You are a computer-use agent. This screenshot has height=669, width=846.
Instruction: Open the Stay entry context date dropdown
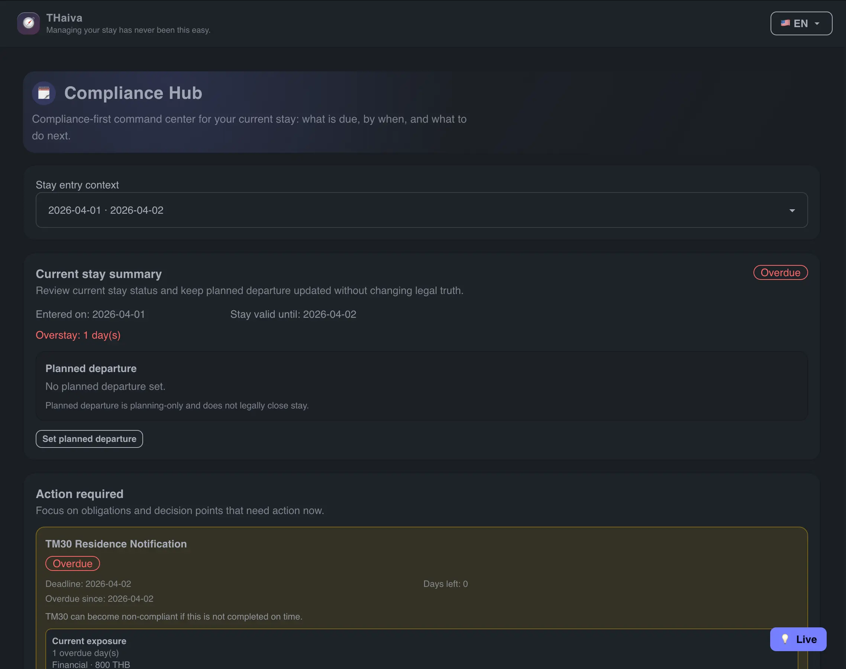point(421,210)
